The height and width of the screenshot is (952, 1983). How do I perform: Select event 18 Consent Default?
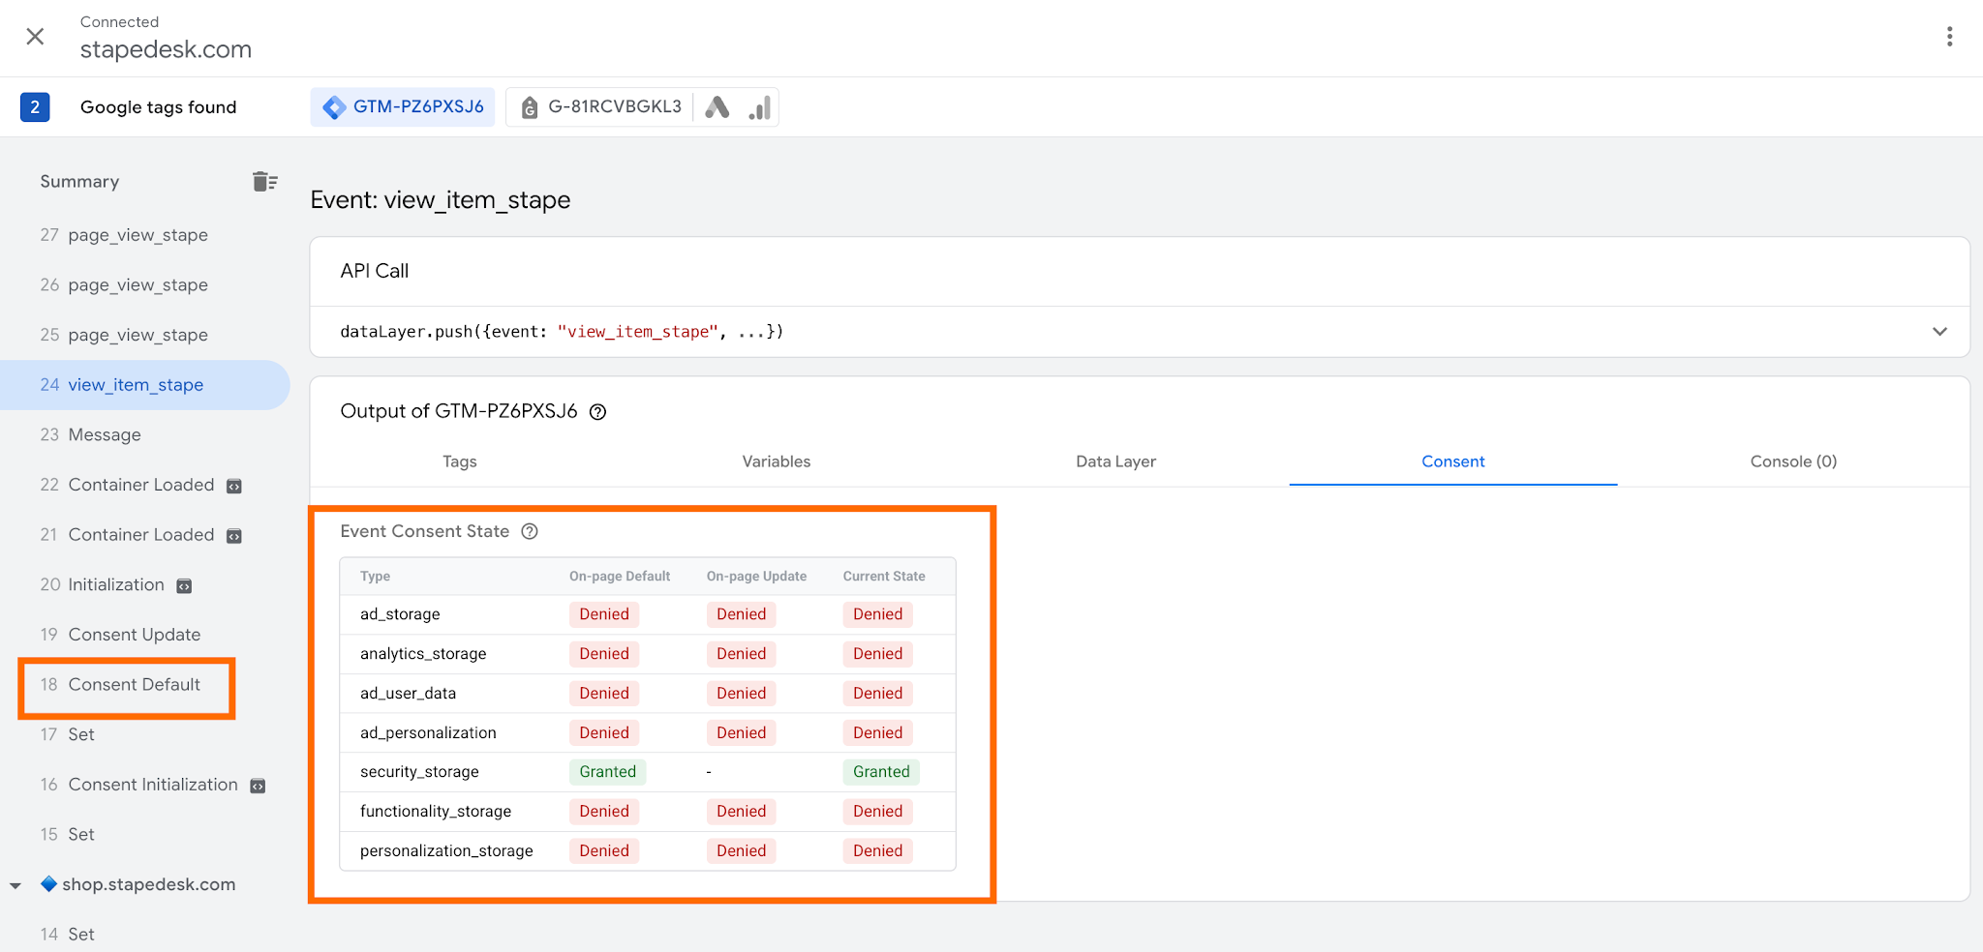(x=120, y=685)
